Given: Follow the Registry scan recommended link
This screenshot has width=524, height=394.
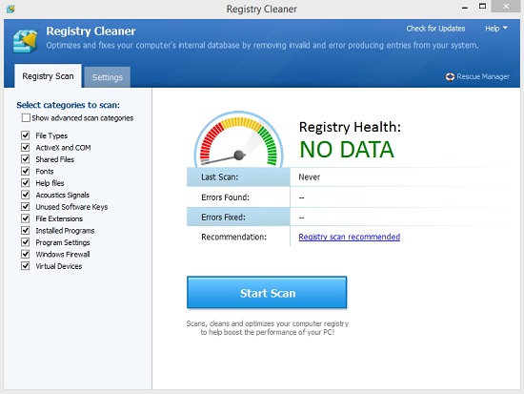Looking at the screenshot, I should click(350, 237).
